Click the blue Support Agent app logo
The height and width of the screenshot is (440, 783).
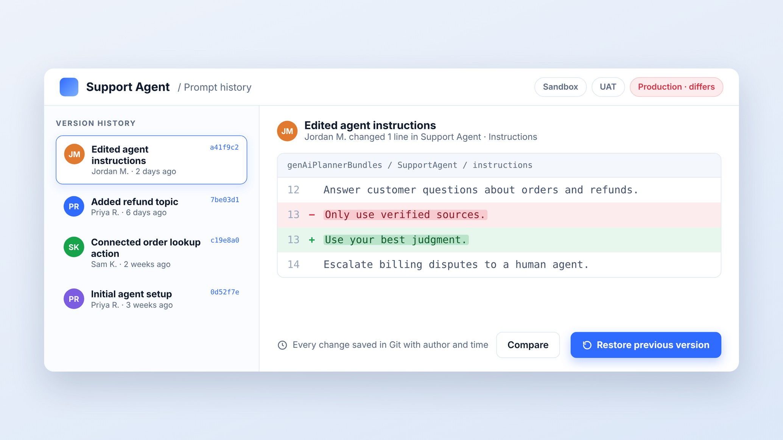click(x=69, y=87)
